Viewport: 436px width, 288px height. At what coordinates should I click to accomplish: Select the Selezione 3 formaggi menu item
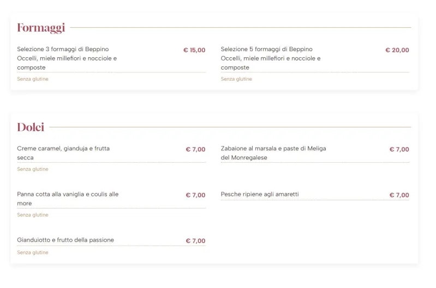(x=67, y=58)
